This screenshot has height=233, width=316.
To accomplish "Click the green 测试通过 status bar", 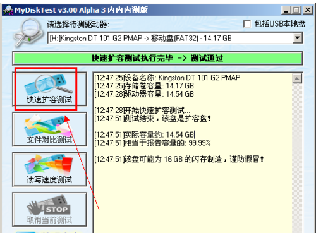I will click(157, 58).
